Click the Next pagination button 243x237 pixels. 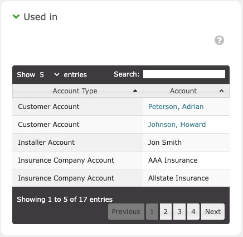pos(213,212)
